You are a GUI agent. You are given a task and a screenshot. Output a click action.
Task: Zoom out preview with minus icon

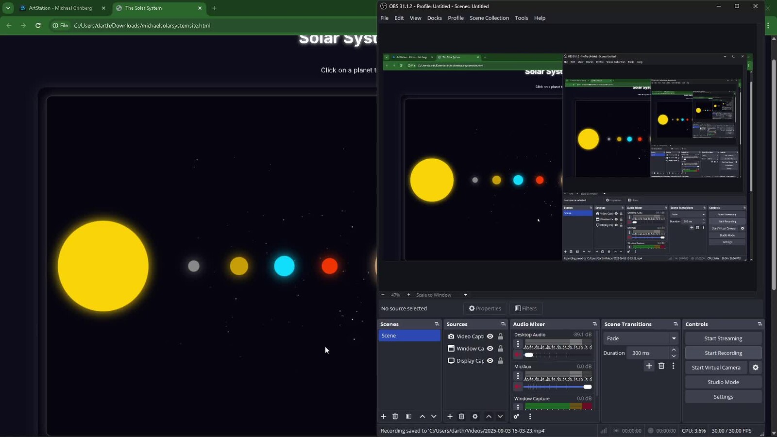[383, 295]
